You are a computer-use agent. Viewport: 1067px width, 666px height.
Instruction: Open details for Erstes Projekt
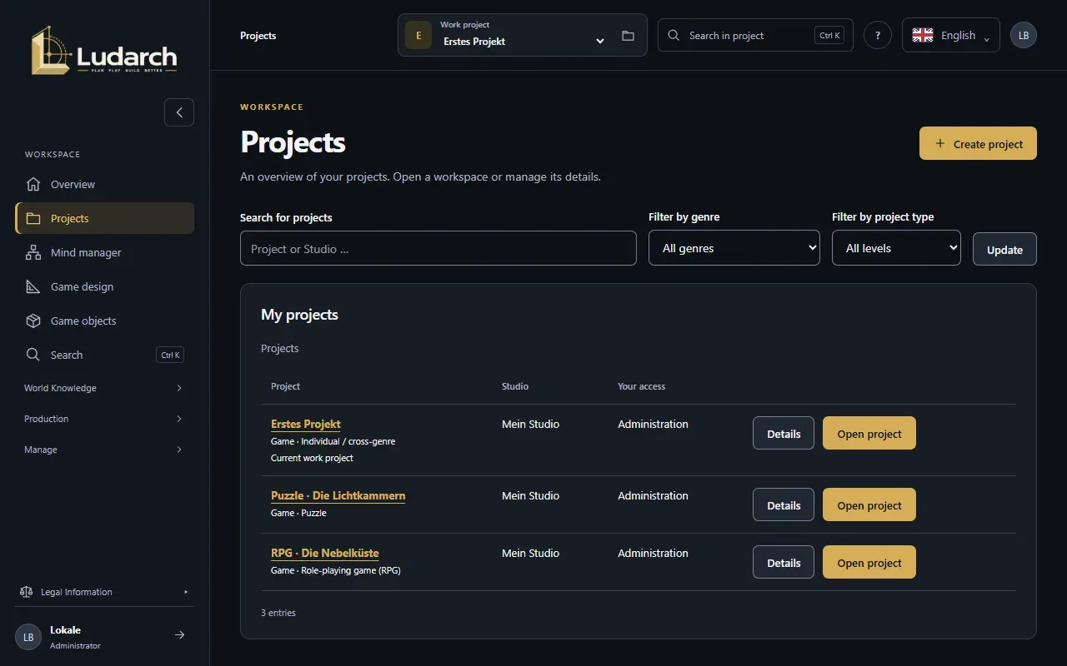point(784,433)
